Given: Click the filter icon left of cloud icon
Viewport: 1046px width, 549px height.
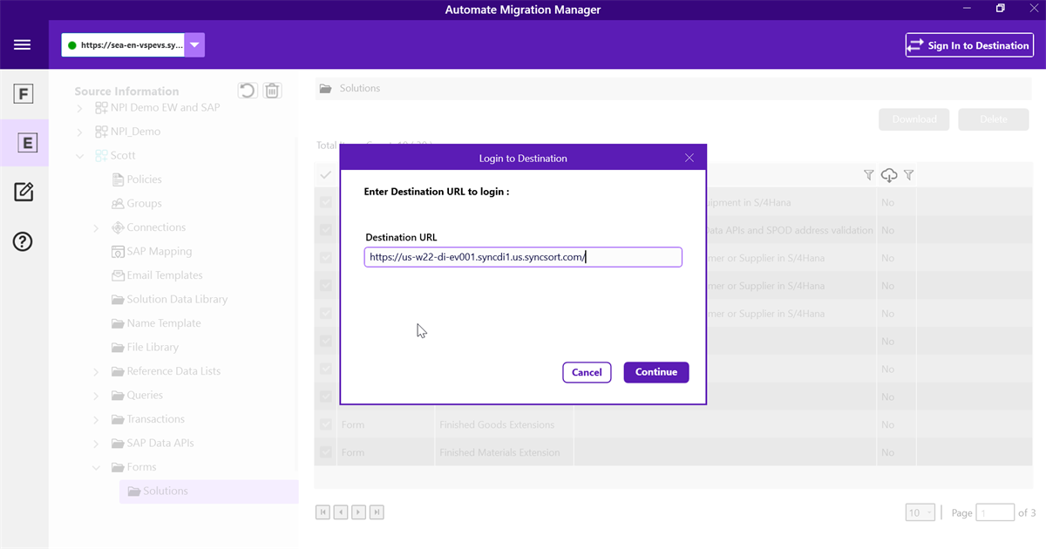Looking at the screenshot, I should [868, 175].
